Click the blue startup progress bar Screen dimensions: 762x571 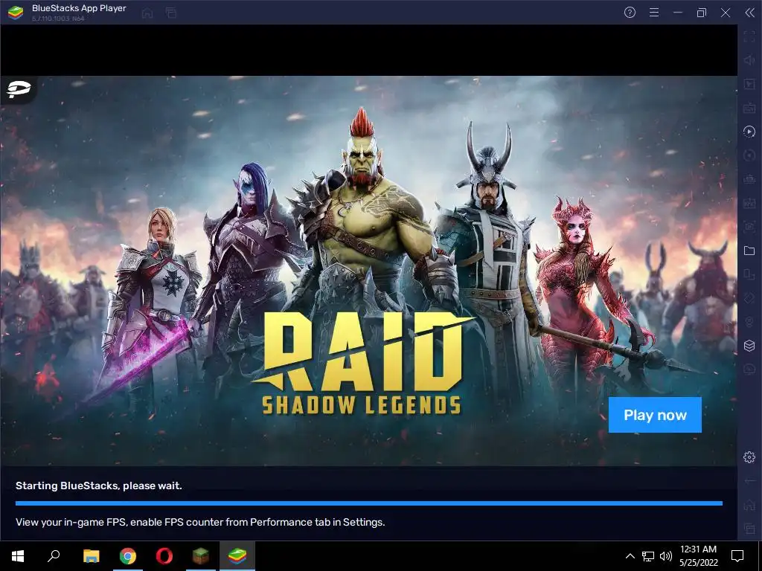pos(369,503)
